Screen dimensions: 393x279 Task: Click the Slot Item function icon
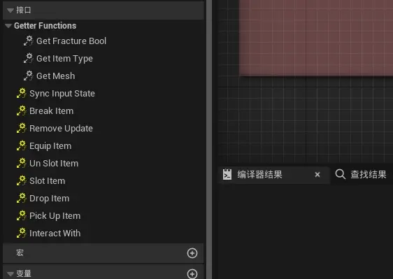point(22,181)
